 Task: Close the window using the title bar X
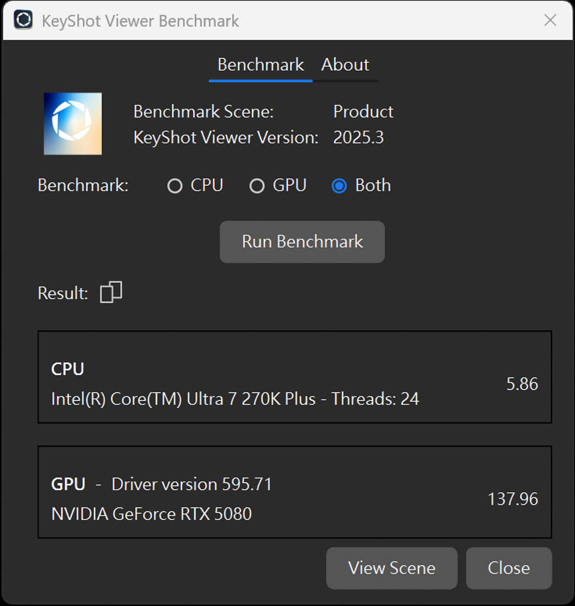click(x=550, y=20)
